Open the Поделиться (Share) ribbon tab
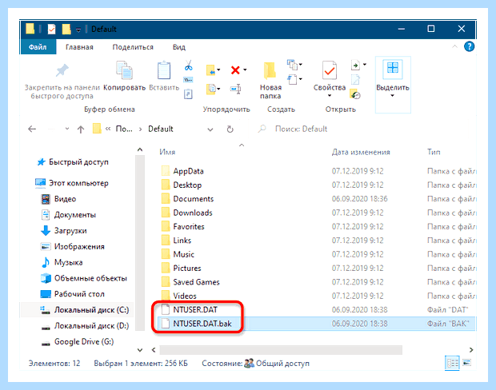The width and height of the screenshot is (496, 390). tap(133, 47)
